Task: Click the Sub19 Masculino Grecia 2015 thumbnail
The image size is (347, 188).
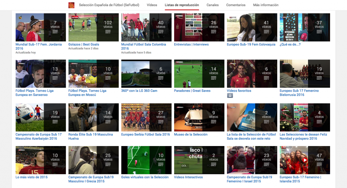Action: (94, 160)
